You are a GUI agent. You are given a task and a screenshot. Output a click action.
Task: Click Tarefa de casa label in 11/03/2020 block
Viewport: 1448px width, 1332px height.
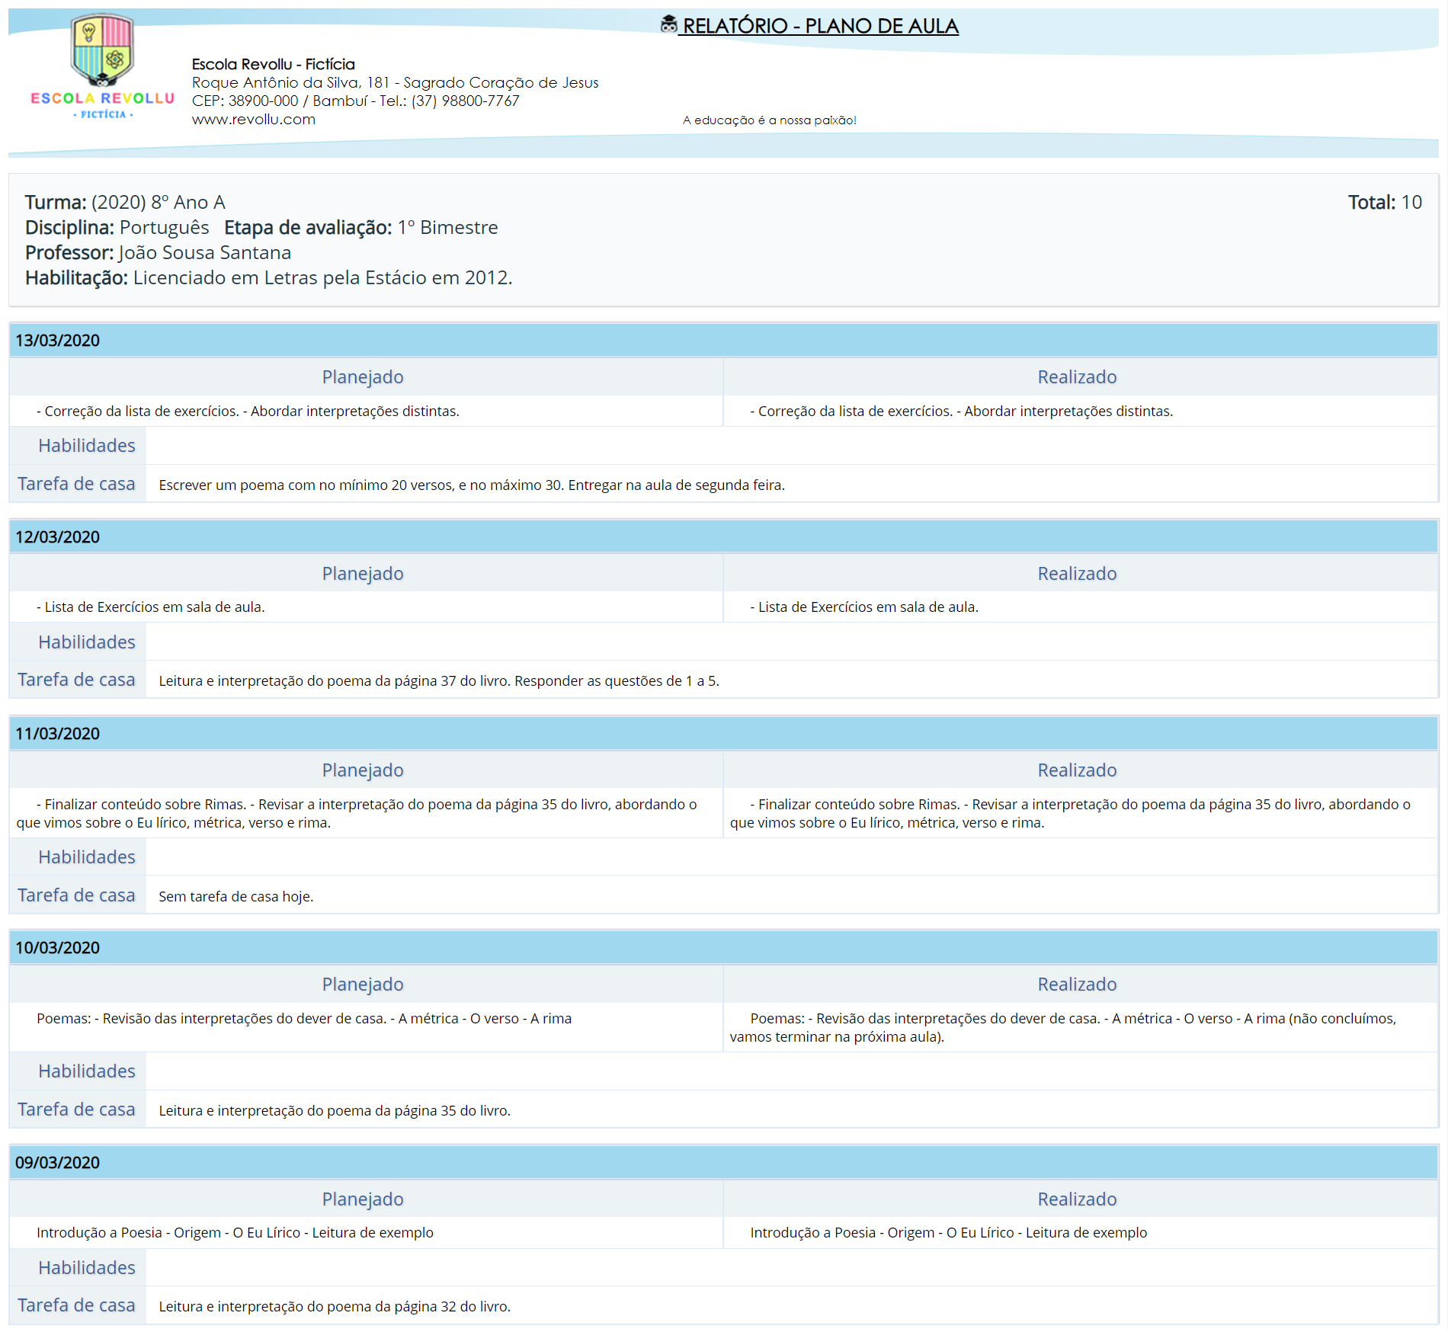76,895
